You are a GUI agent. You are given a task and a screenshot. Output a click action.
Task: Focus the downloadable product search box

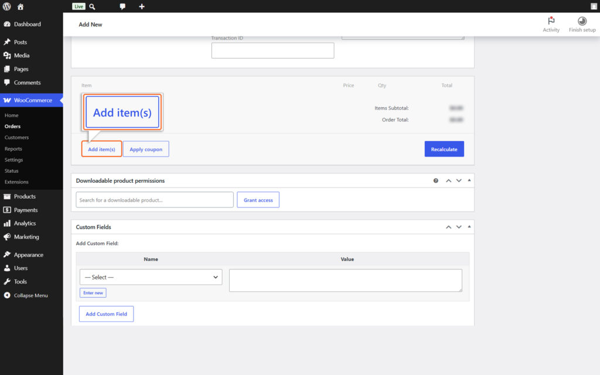click(x=155, y=200)
